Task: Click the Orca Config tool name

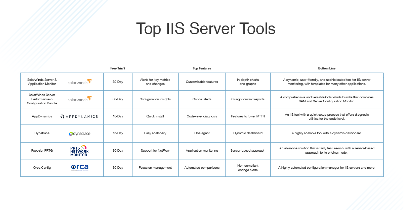Action: pos(42,167)
